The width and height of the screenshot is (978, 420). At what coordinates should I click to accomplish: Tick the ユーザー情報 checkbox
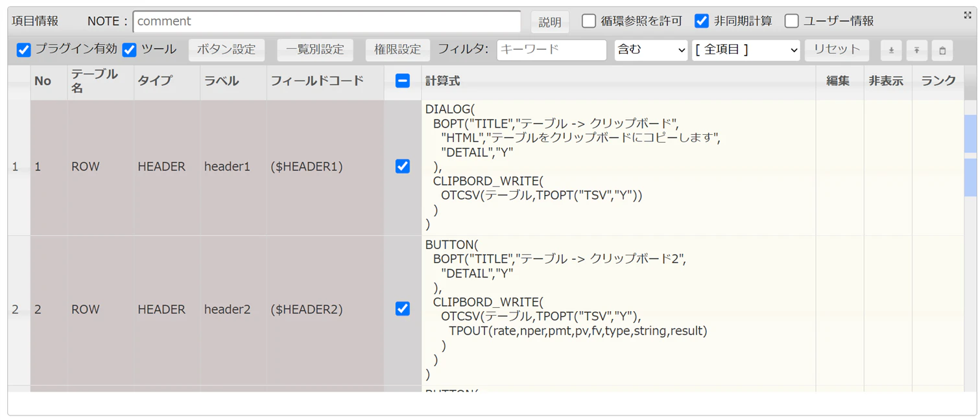point(791,21)
